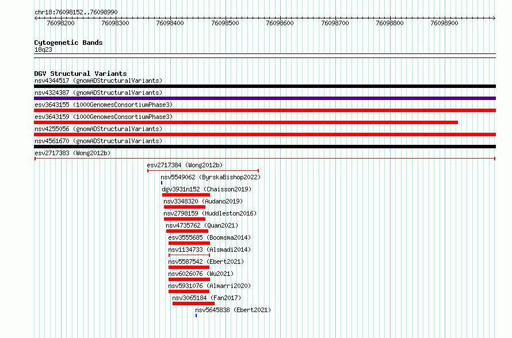
Task: Click the red dgv3931n152 variant bar
Action: point(186,195)
